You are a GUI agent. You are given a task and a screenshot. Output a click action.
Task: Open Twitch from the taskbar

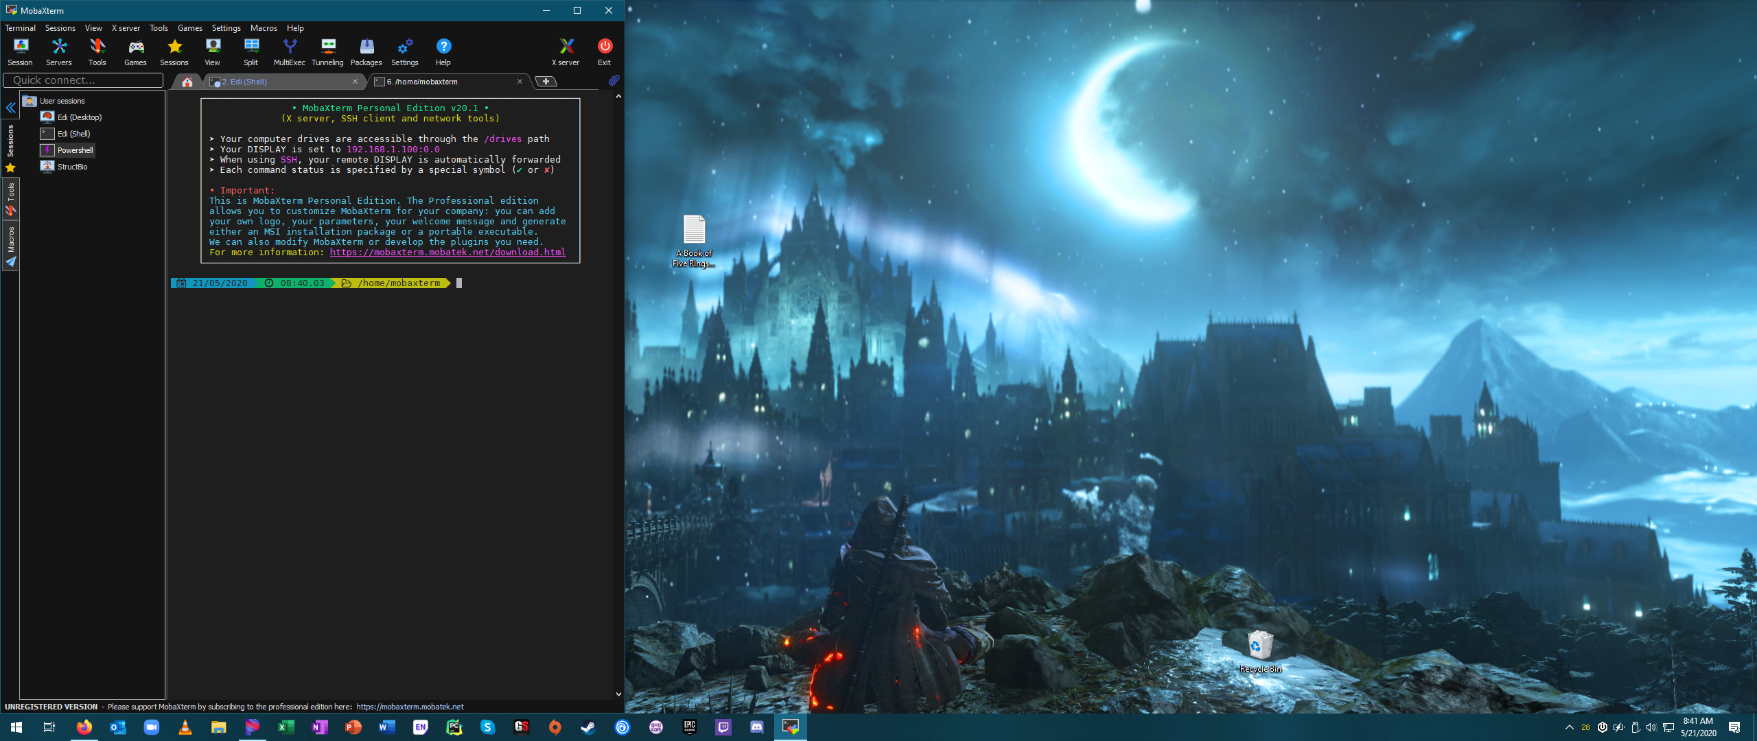point(723,727)
